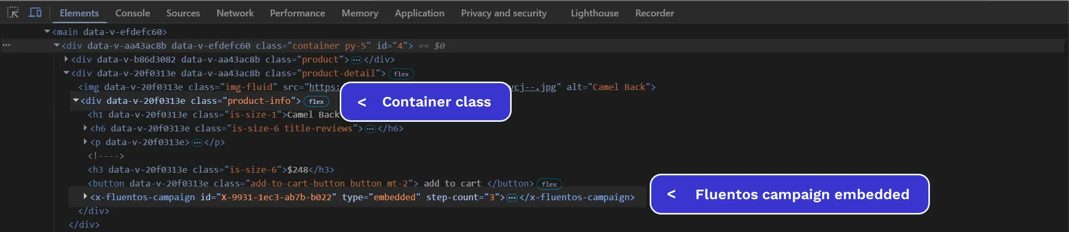
Task: Click the ellipsis inside the p element
Action: click(197, 142)
